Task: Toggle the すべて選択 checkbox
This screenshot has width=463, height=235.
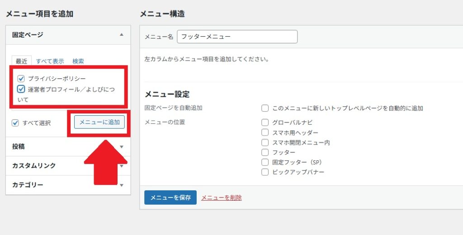Action: [15, 123]
